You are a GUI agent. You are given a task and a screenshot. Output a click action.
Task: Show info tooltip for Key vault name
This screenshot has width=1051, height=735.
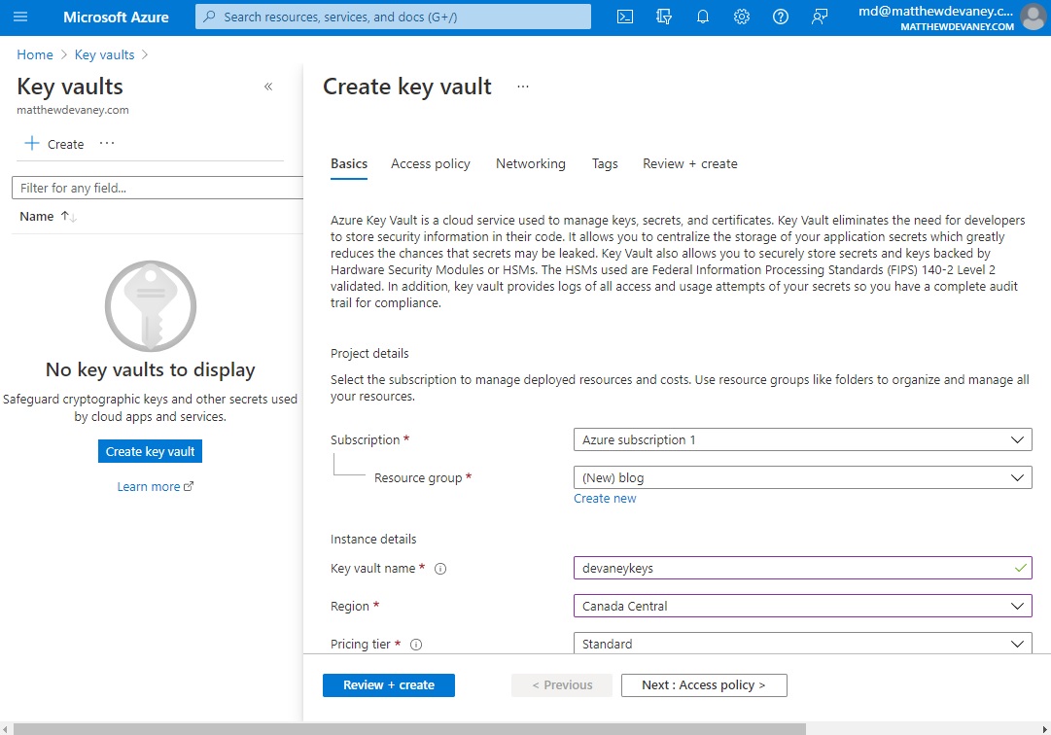[440, 569]
